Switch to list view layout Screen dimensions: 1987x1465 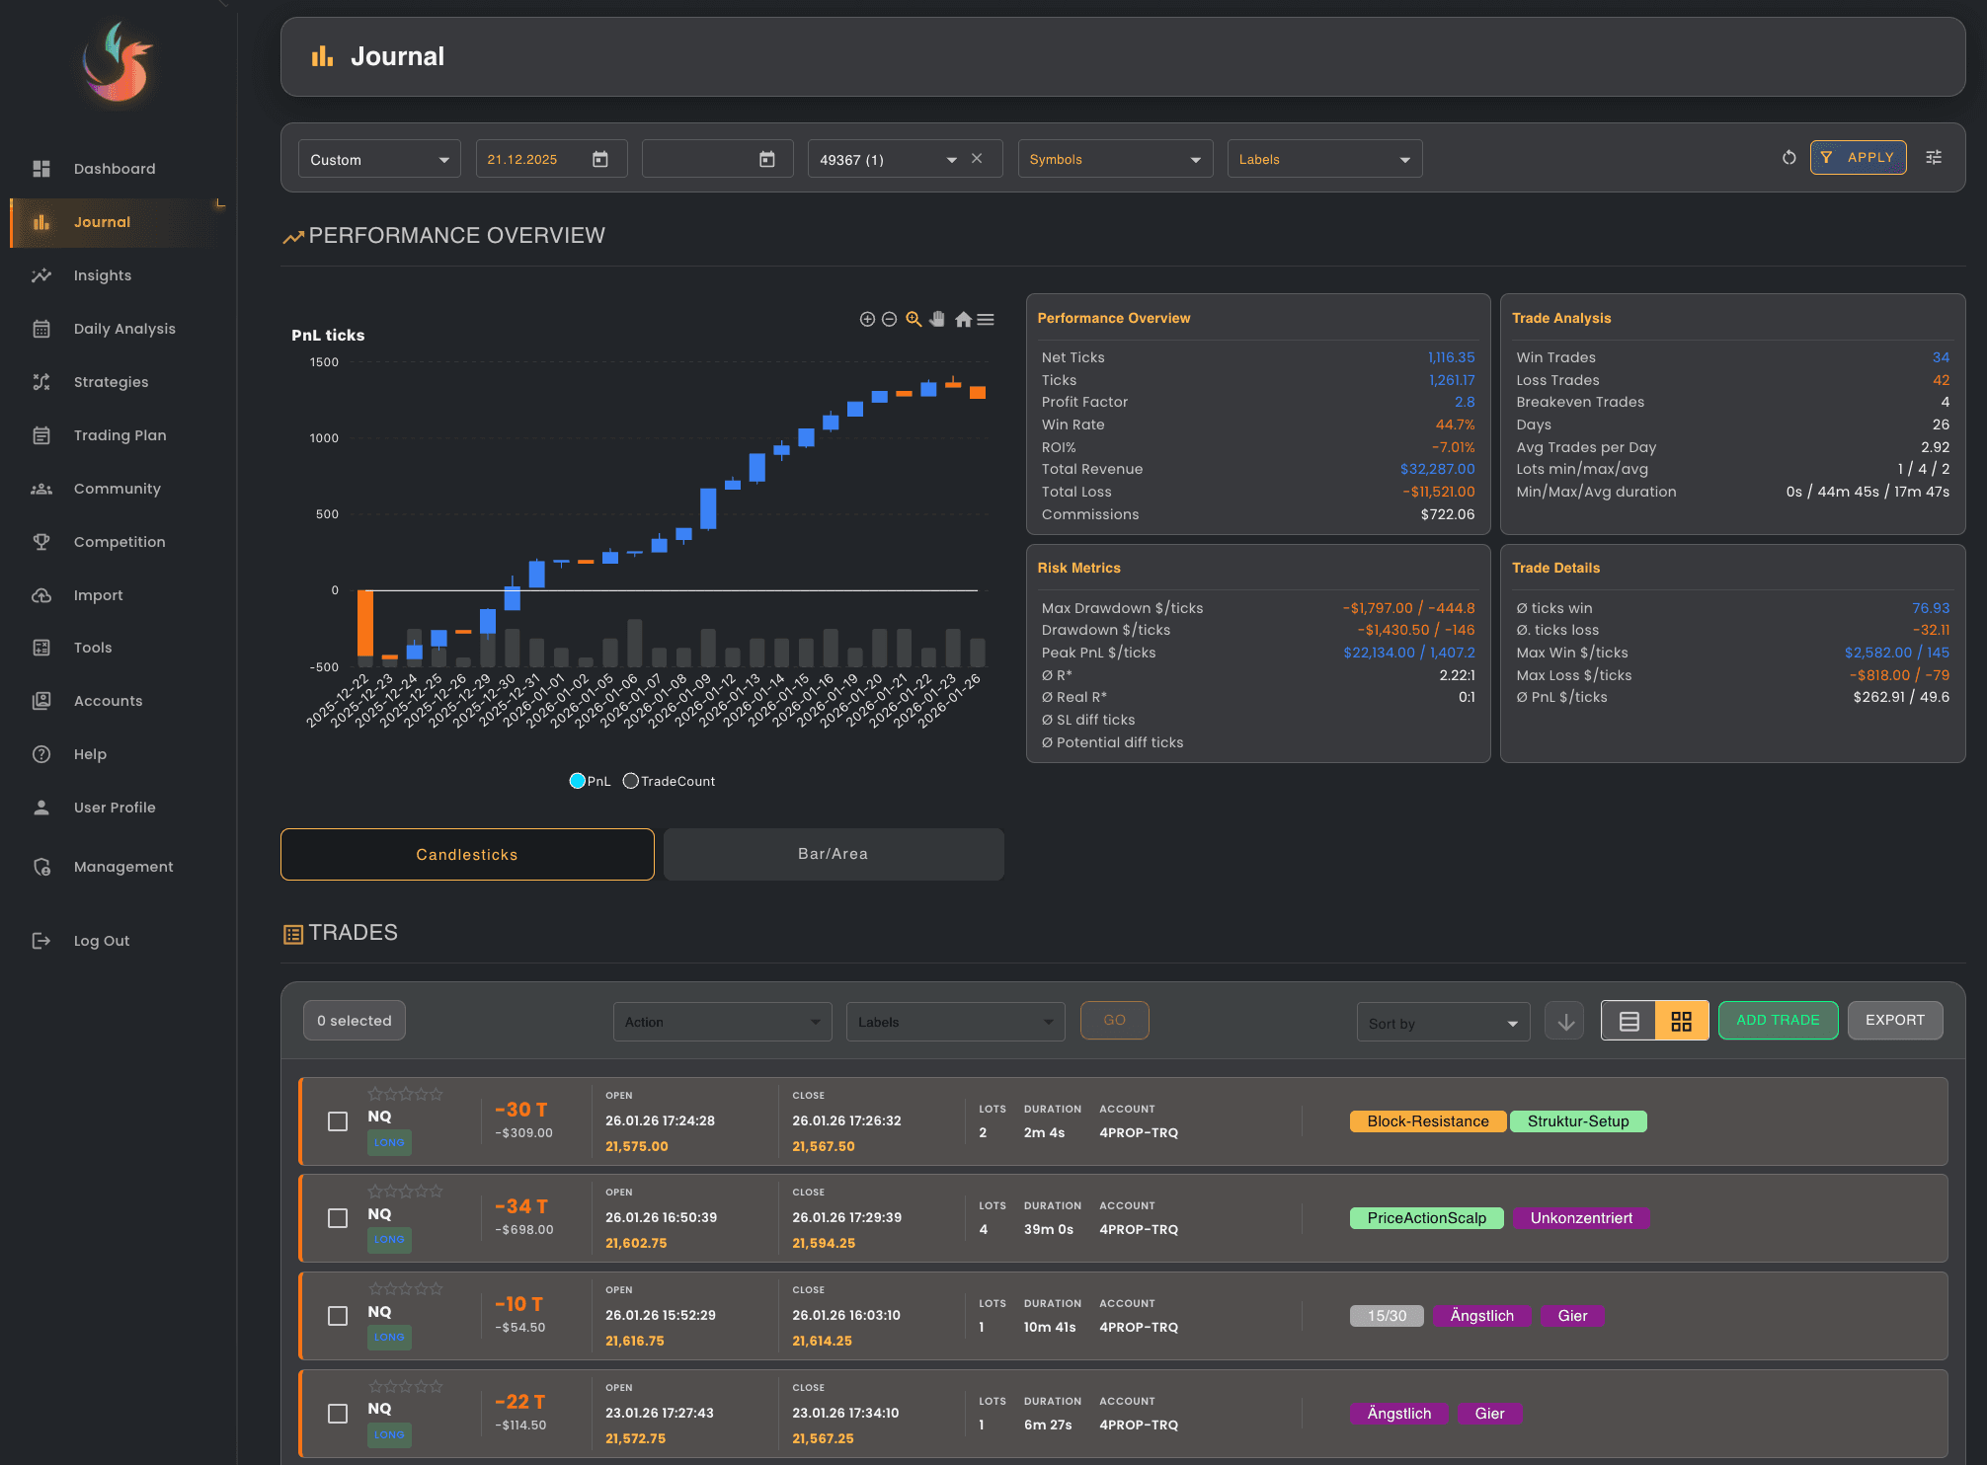tap(1629, 1021)
